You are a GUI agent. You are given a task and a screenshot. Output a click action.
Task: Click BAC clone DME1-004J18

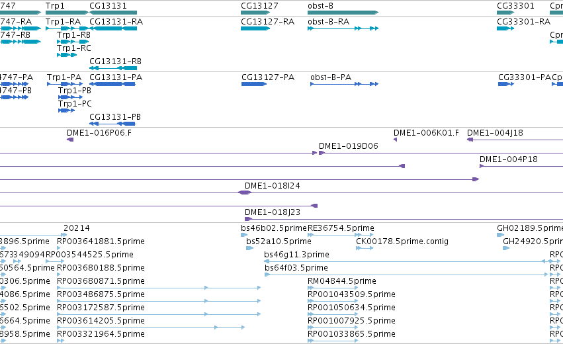[x=515, y=140]
